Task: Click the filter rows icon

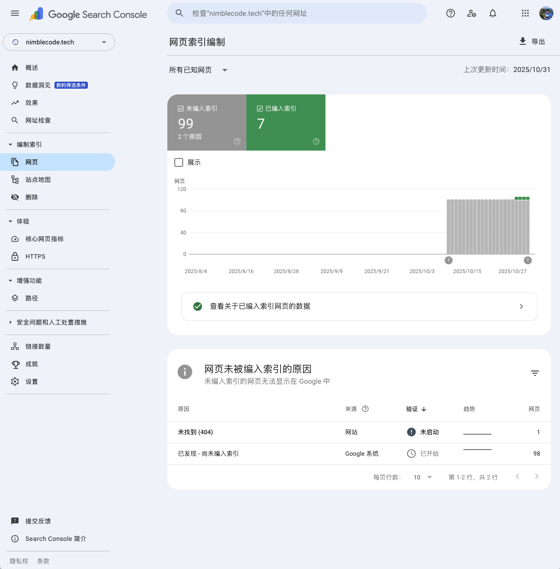Action: pyautogui.click(x=535, y=373)
